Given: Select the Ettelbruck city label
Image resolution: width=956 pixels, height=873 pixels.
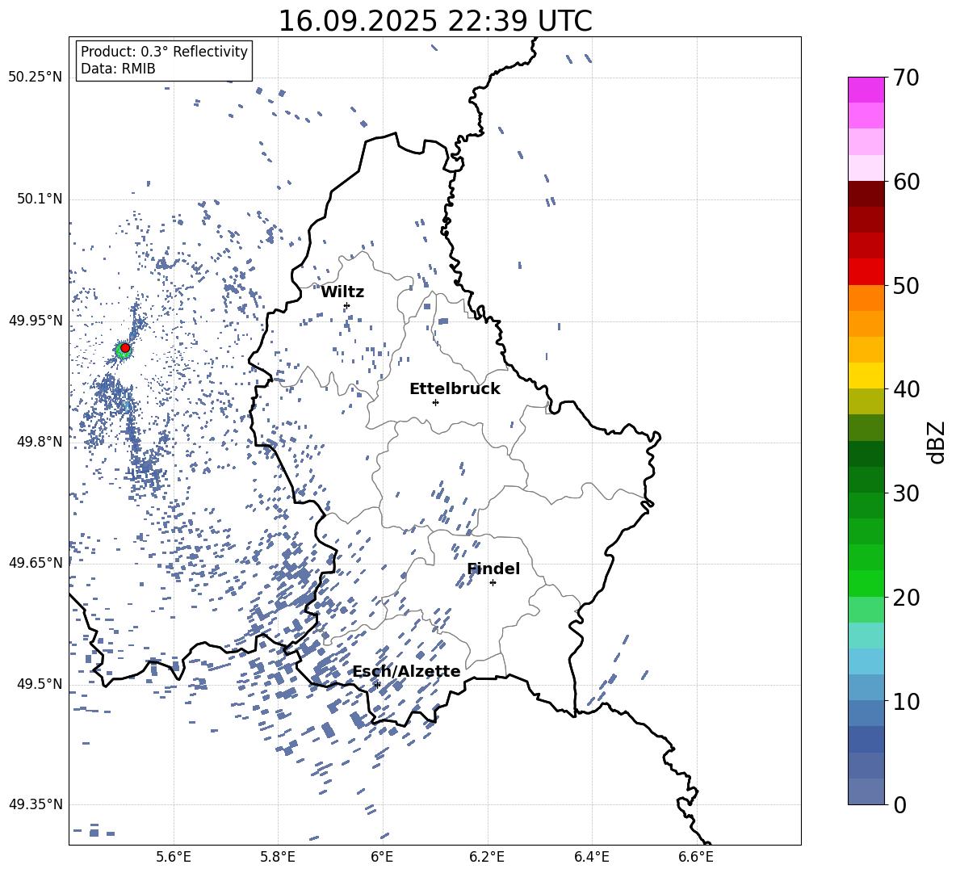Looking at the screenshot, I should (455, 389).
